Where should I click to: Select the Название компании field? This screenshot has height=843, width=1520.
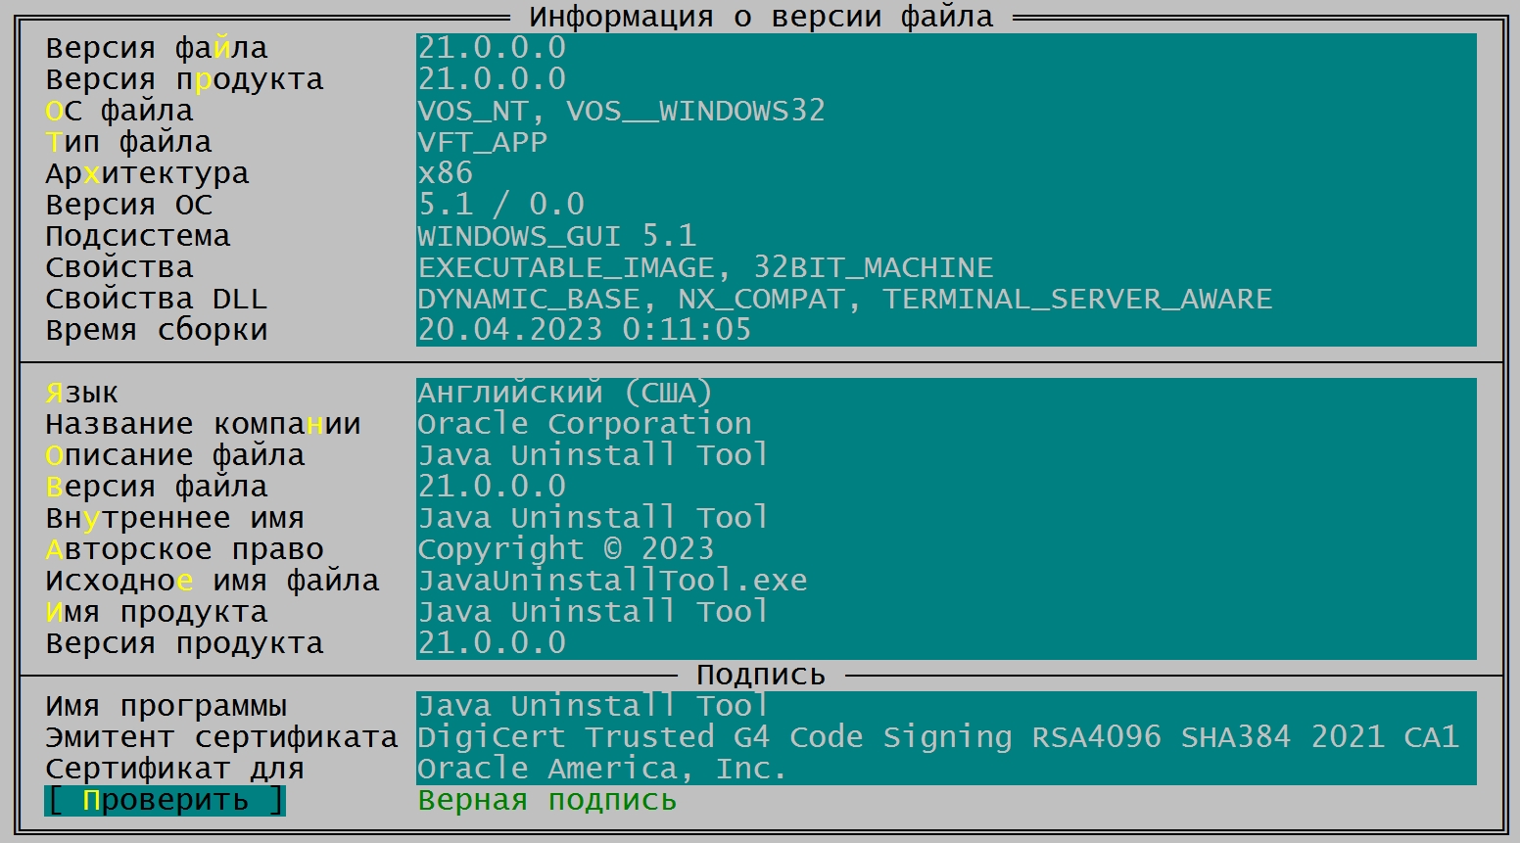tap(945, 424)
